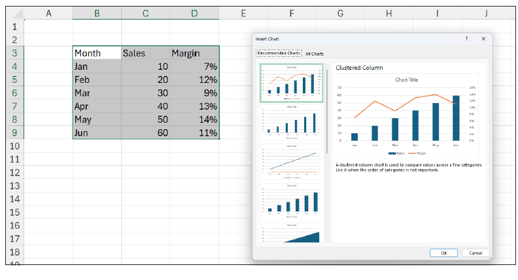Click the OK button
The height and width of the screenshot is (280, 518).
pyautogui.click(x=443, y=253)
